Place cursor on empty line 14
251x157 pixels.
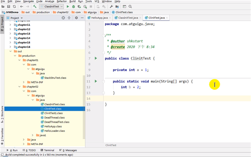point(177,99)
